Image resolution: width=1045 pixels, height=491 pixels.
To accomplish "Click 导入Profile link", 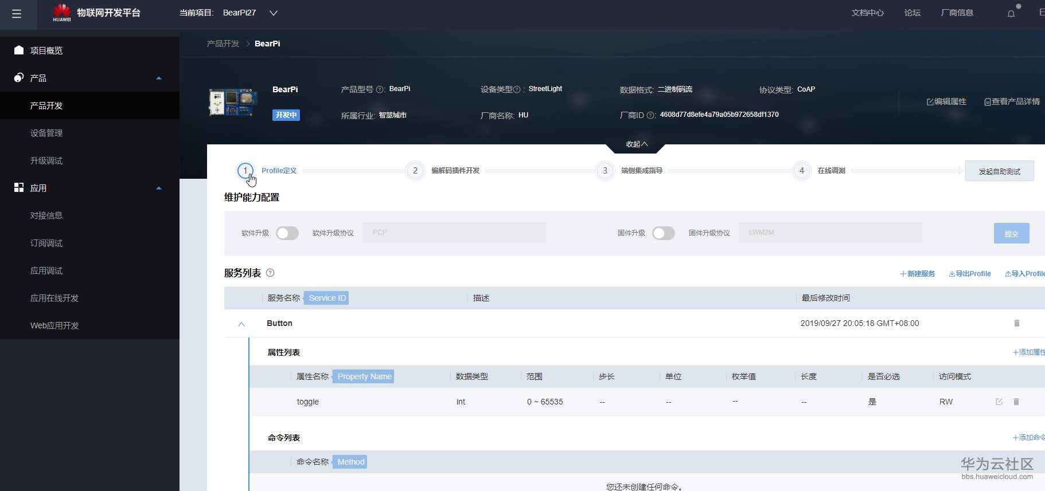I will pyautogui.click(x=1025, y=274).
